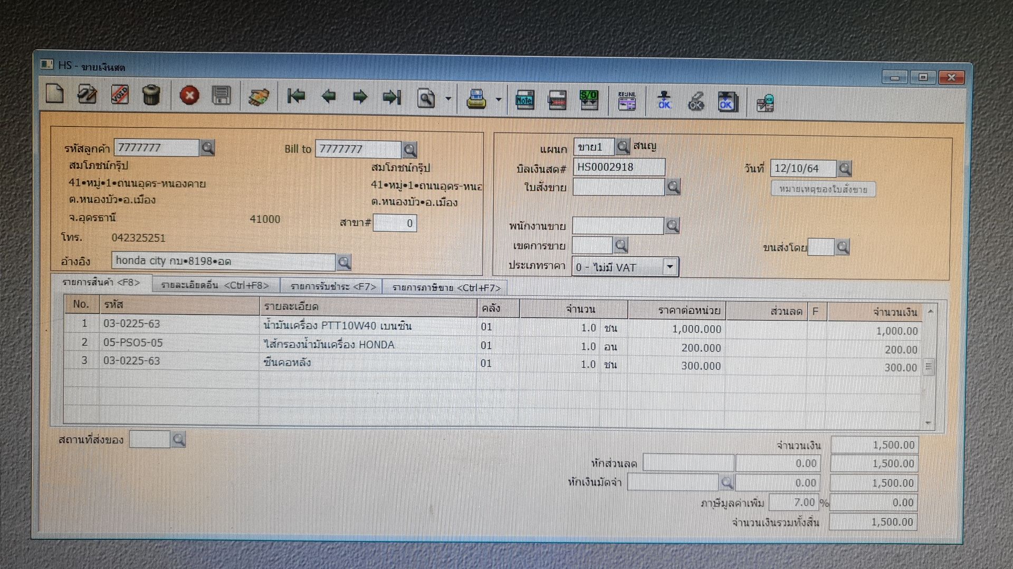Click the จำนวนเงิน column header
Image resolution: width=1013 pixels, height=569 pixels.
[875, 312]
